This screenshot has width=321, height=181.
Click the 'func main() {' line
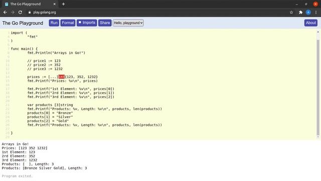click(24, 49)
